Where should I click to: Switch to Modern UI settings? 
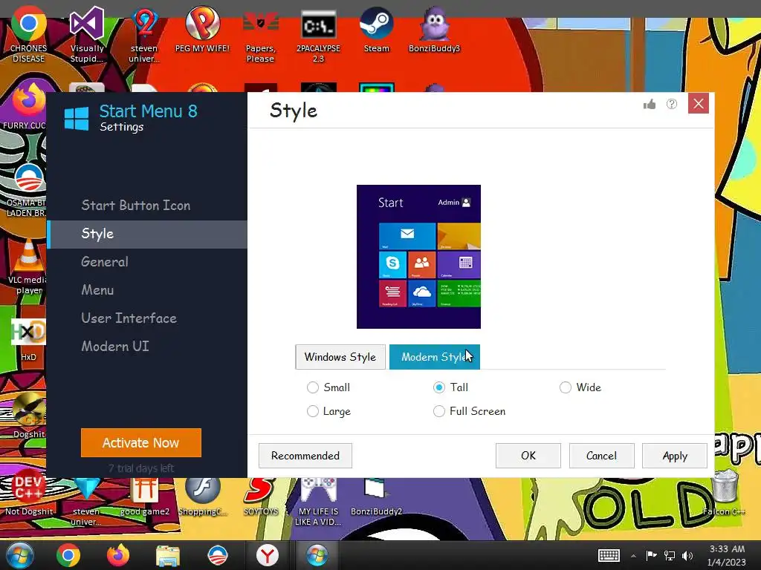point(115,346)
